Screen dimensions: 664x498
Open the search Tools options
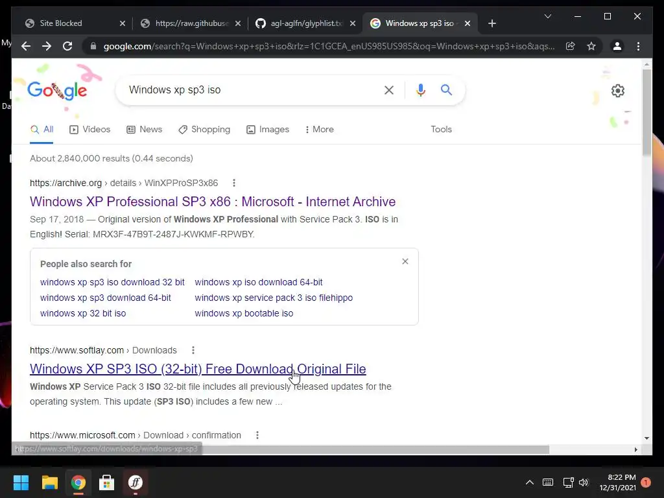pyautogui.click(x=441, y=129)
